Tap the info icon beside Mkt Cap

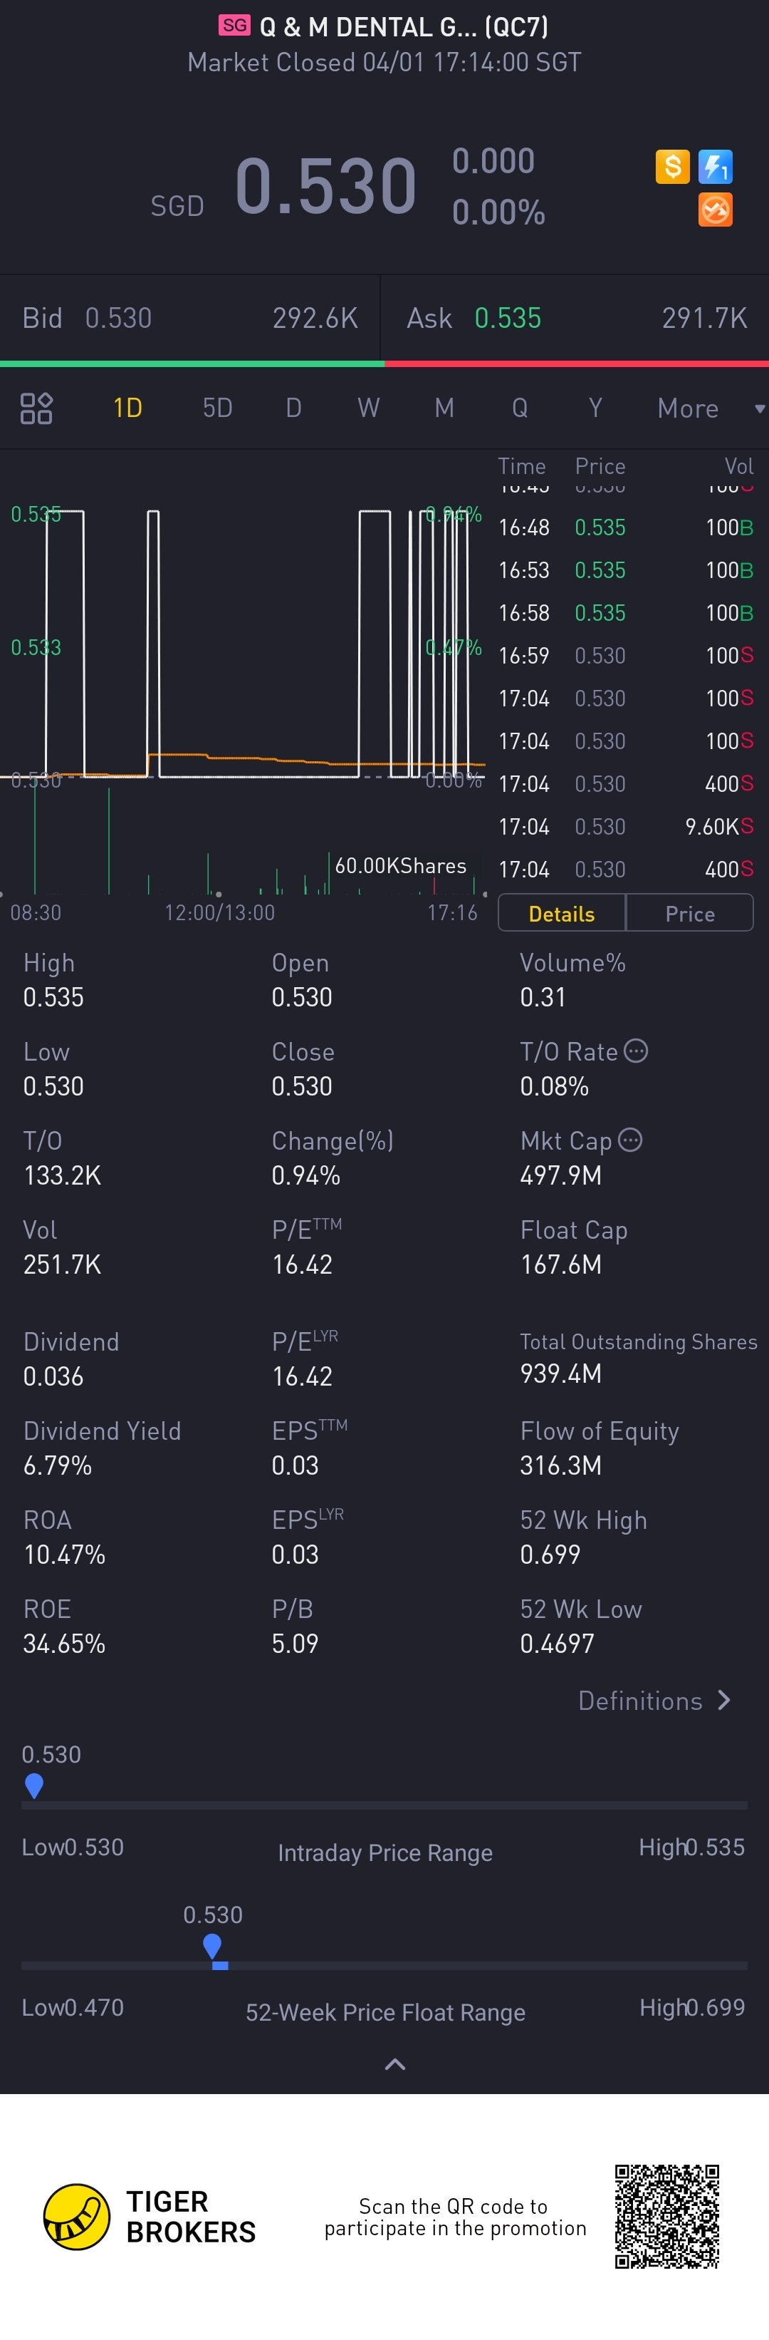[630, 1140]
